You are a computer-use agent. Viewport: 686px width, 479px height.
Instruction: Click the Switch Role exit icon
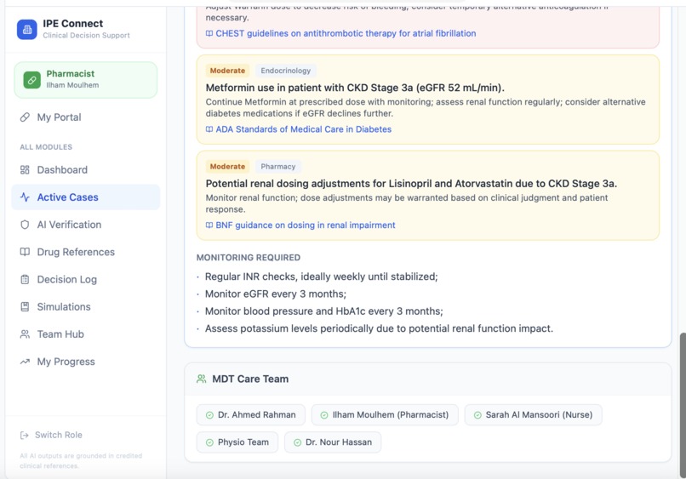point(25,435)
